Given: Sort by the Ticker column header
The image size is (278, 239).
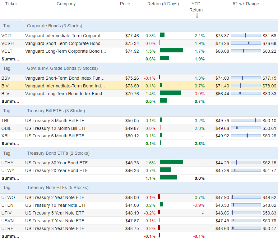Looking at the screenshot, I should [x=11, y=4].
